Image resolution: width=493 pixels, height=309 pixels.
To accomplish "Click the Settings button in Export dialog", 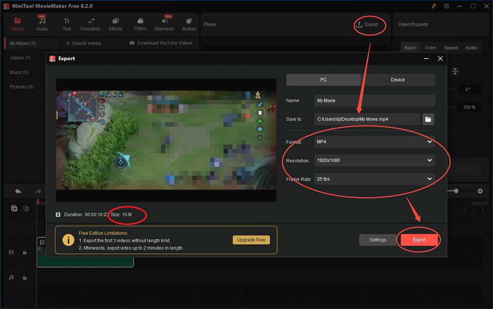I will coord(377,240).
